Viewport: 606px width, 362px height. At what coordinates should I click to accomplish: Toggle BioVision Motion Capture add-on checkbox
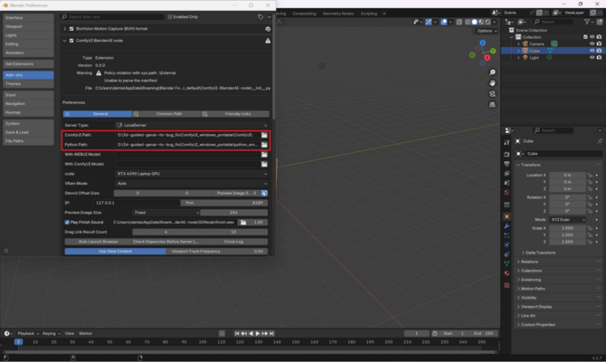click(71, 29)
